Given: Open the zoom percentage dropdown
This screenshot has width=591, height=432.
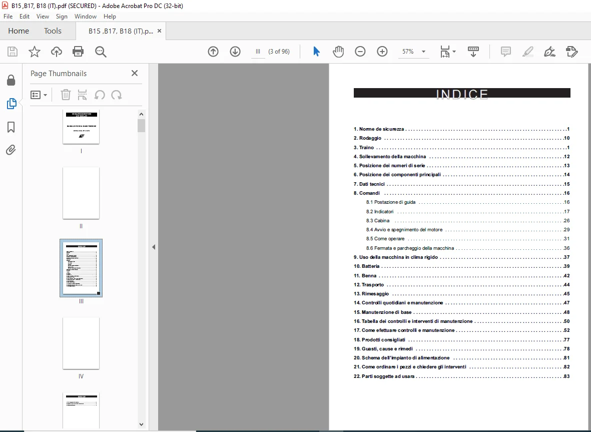Looking at the screenshot, I should pyautogui.click(x=424, y=52).
